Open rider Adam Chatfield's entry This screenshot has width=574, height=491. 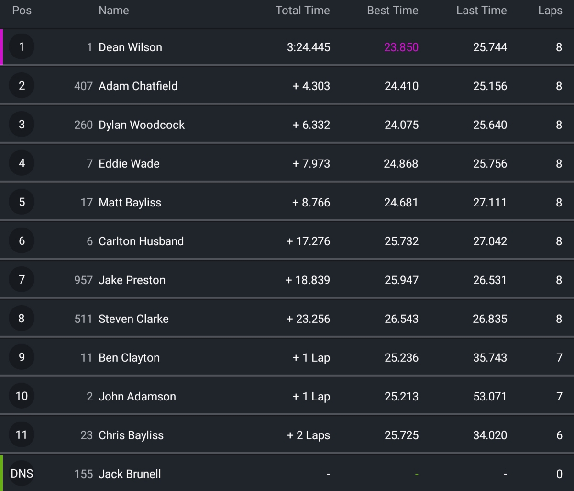coord(138,86)
